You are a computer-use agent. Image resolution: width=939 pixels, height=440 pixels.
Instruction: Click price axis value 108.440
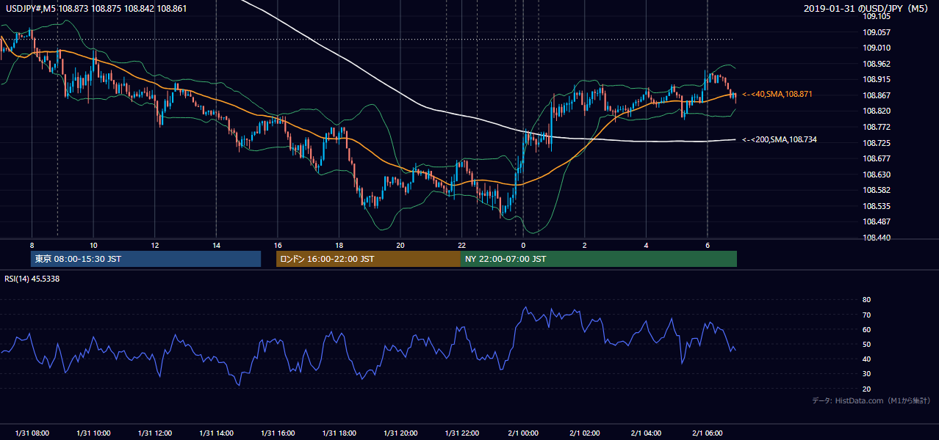click(x=876, y=238)
